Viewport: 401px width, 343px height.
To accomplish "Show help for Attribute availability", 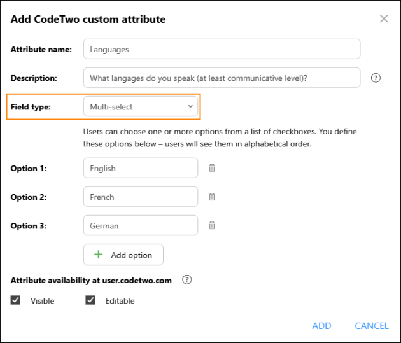I will click(x=186, y=279).
